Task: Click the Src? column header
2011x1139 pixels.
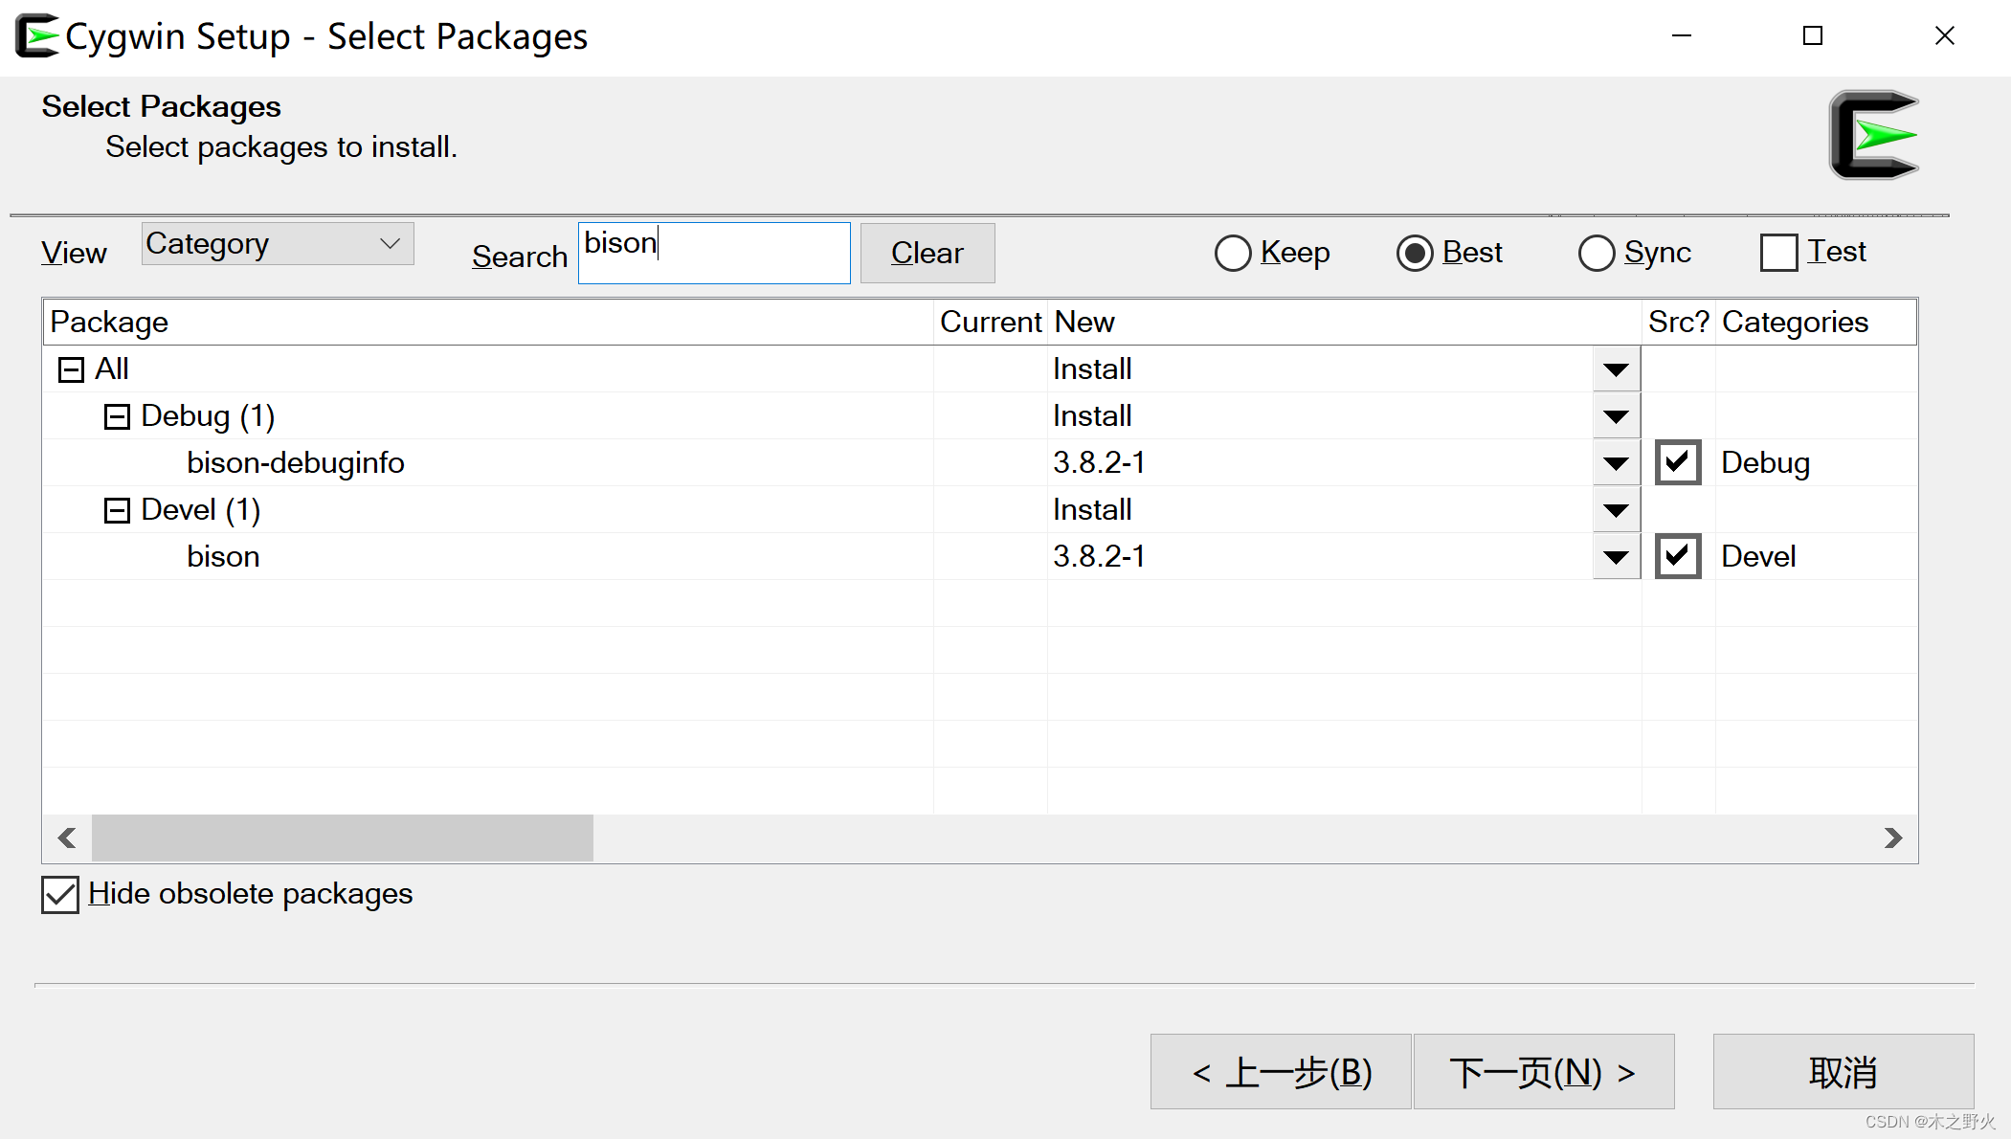Action: [x=1679, y=323]
